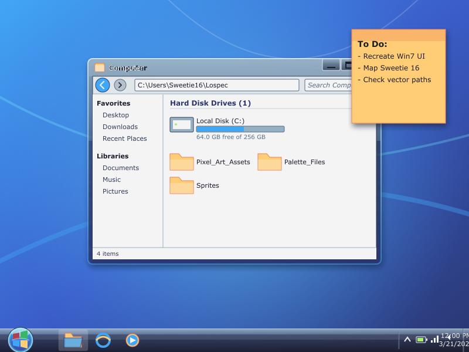Click the 'Check vector paths' note line
The image size is (469, 352).
point(395,80)
